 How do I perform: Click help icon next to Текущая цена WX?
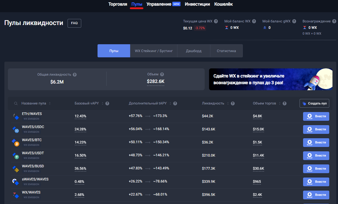click(216, 21)
